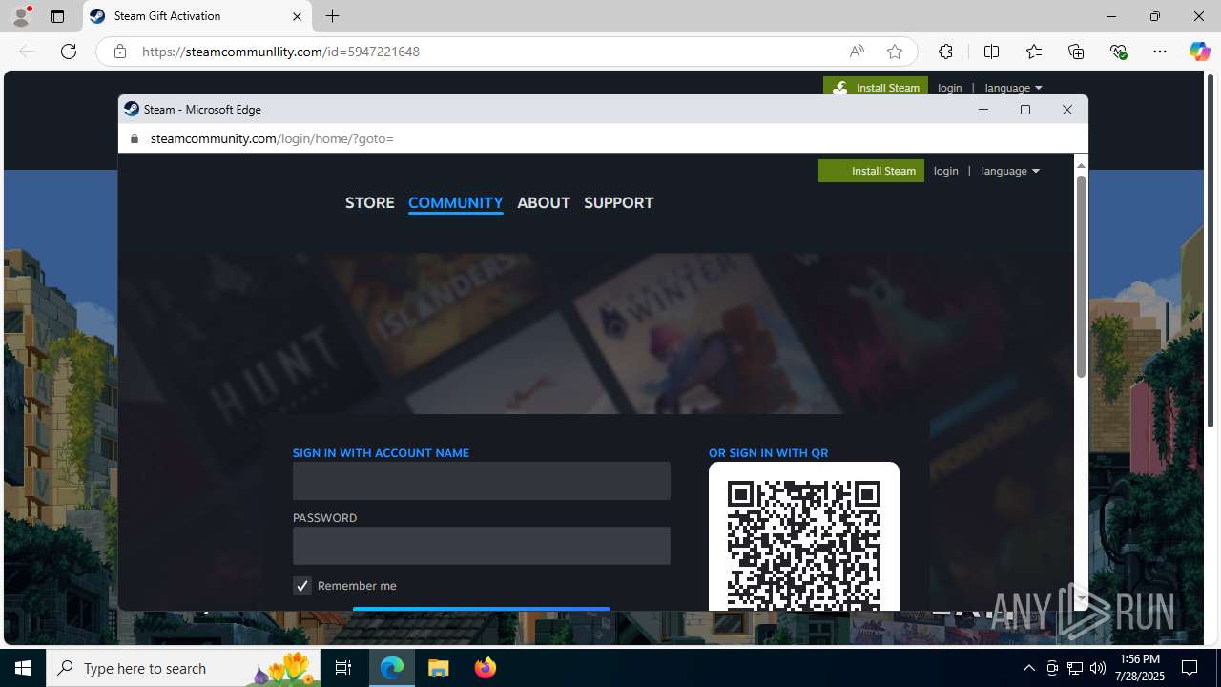The width and height of the screenshot is (1221, 687).
Task: Click the account name input field
Action: [x=482, y=481]
